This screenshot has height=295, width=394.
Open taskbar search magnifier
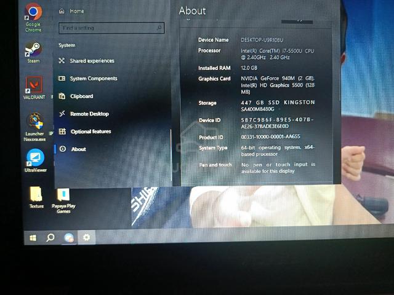[50, 237]
